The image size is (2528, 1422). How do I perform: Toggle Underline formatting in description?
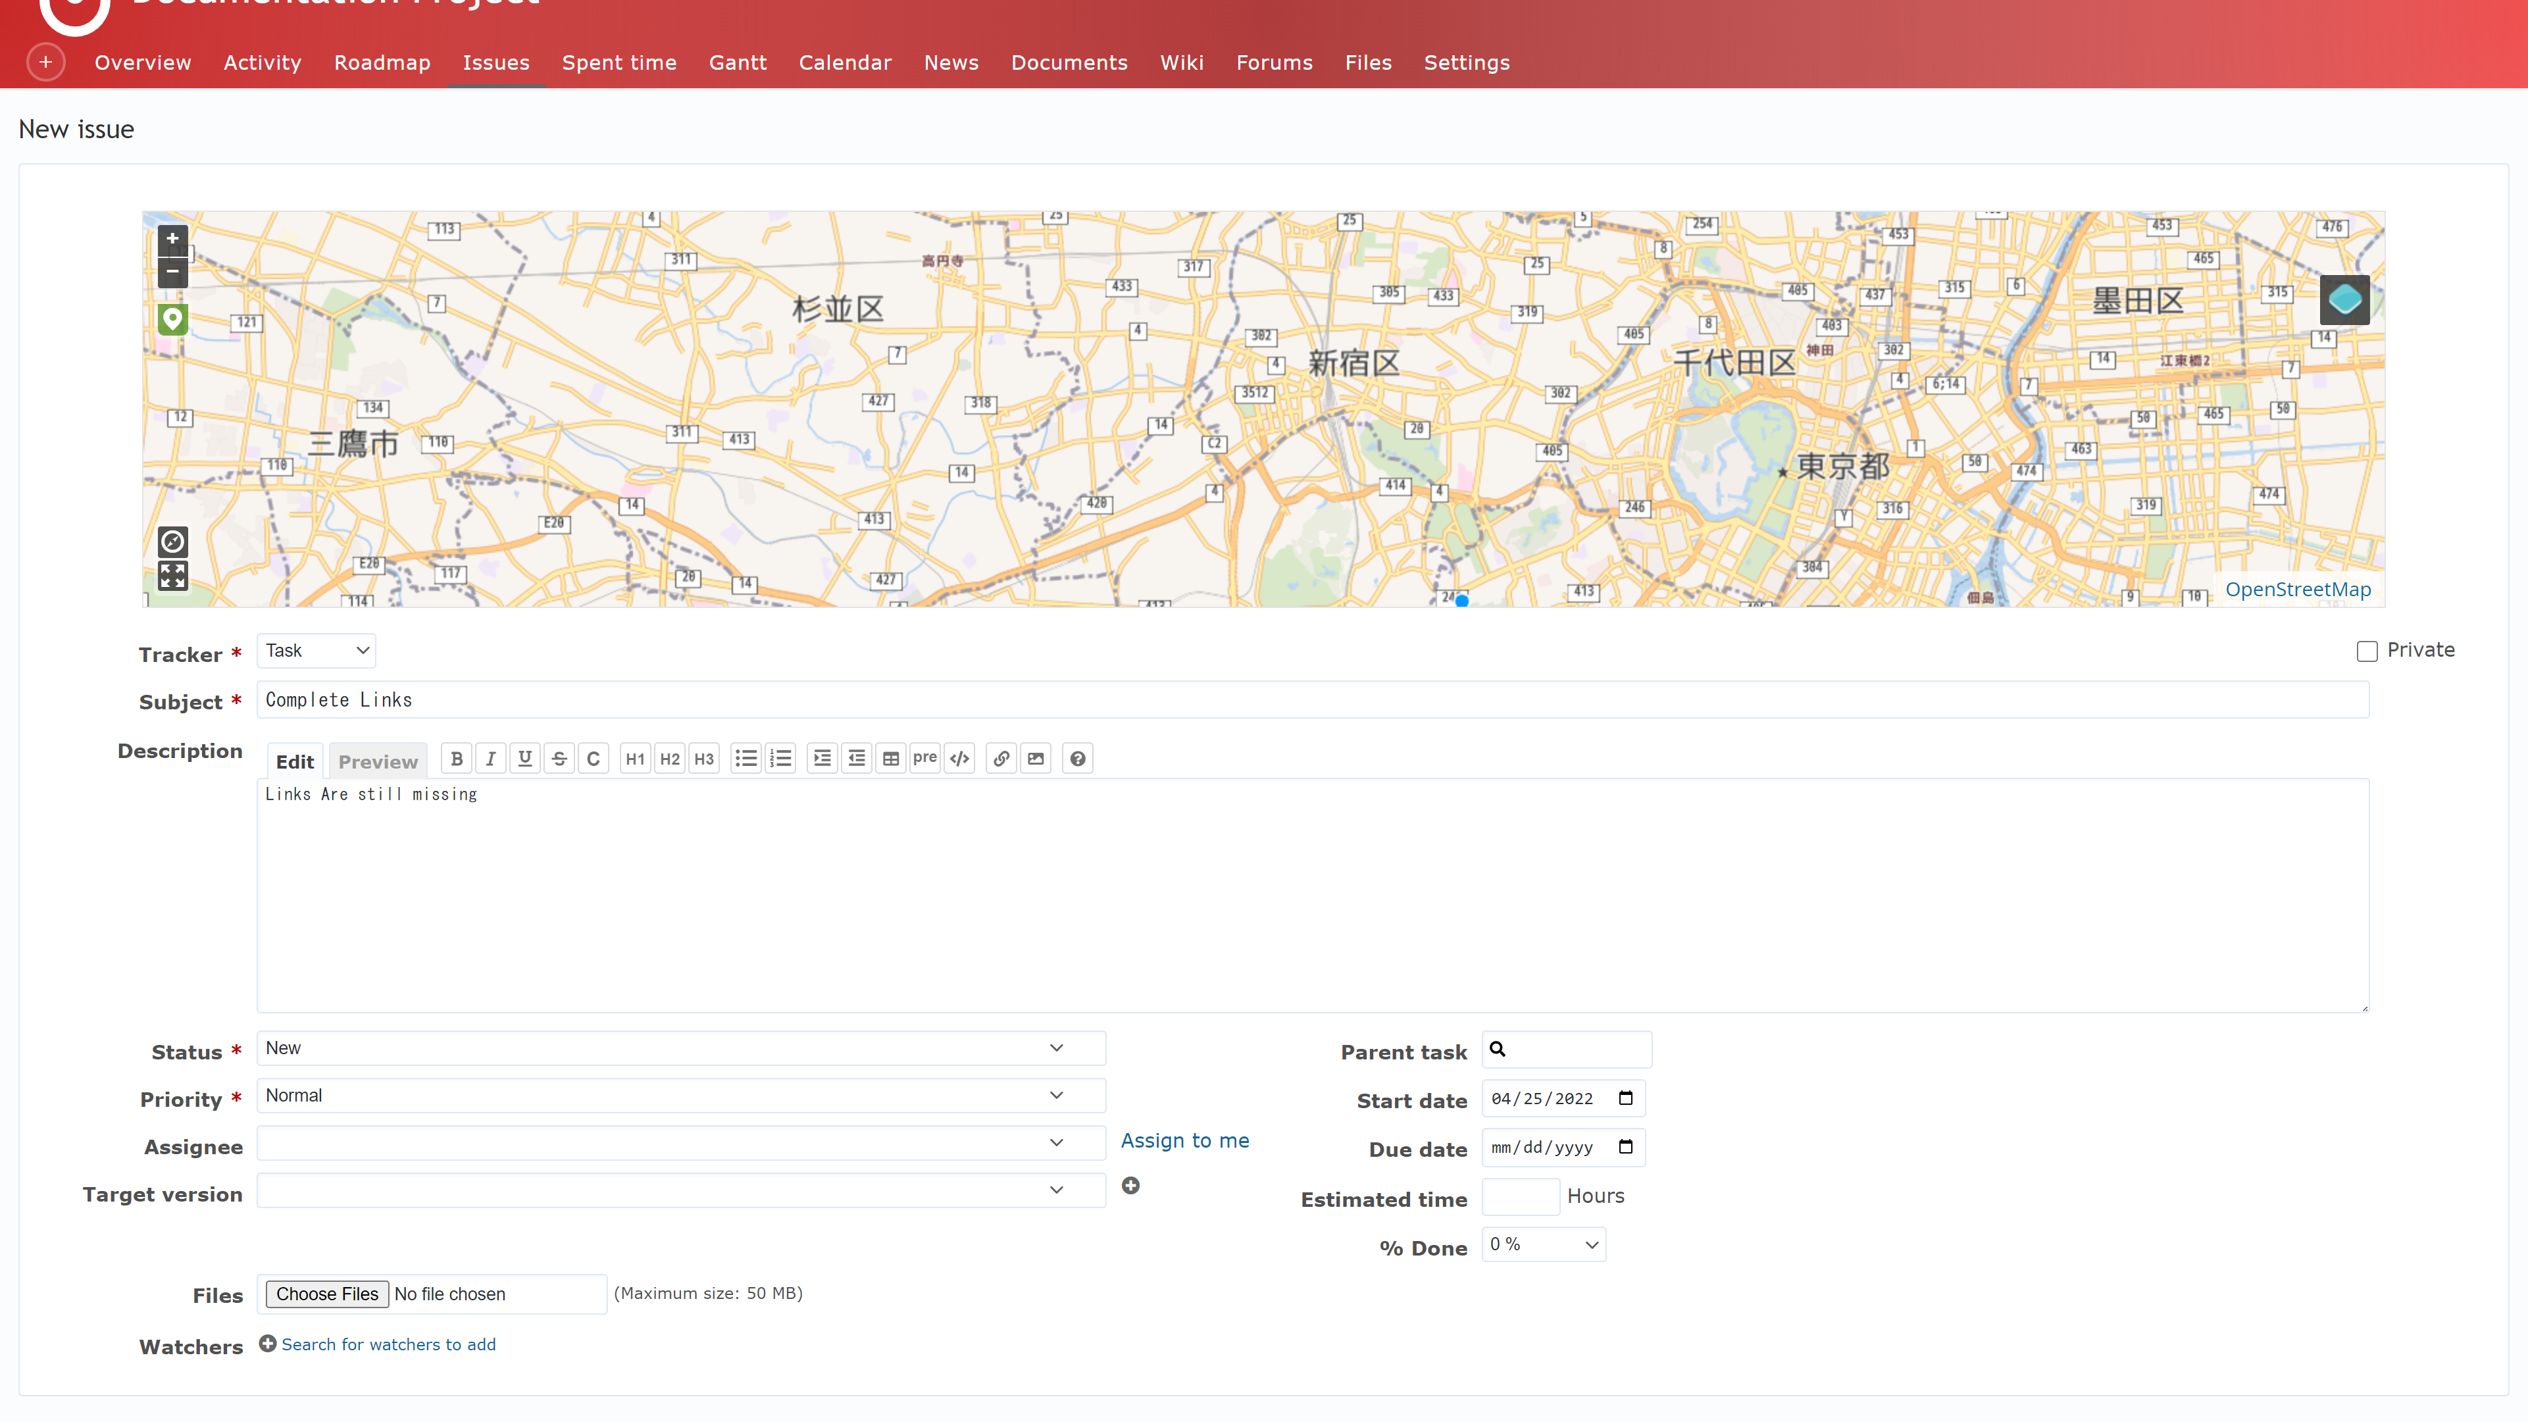coord(525,759)
